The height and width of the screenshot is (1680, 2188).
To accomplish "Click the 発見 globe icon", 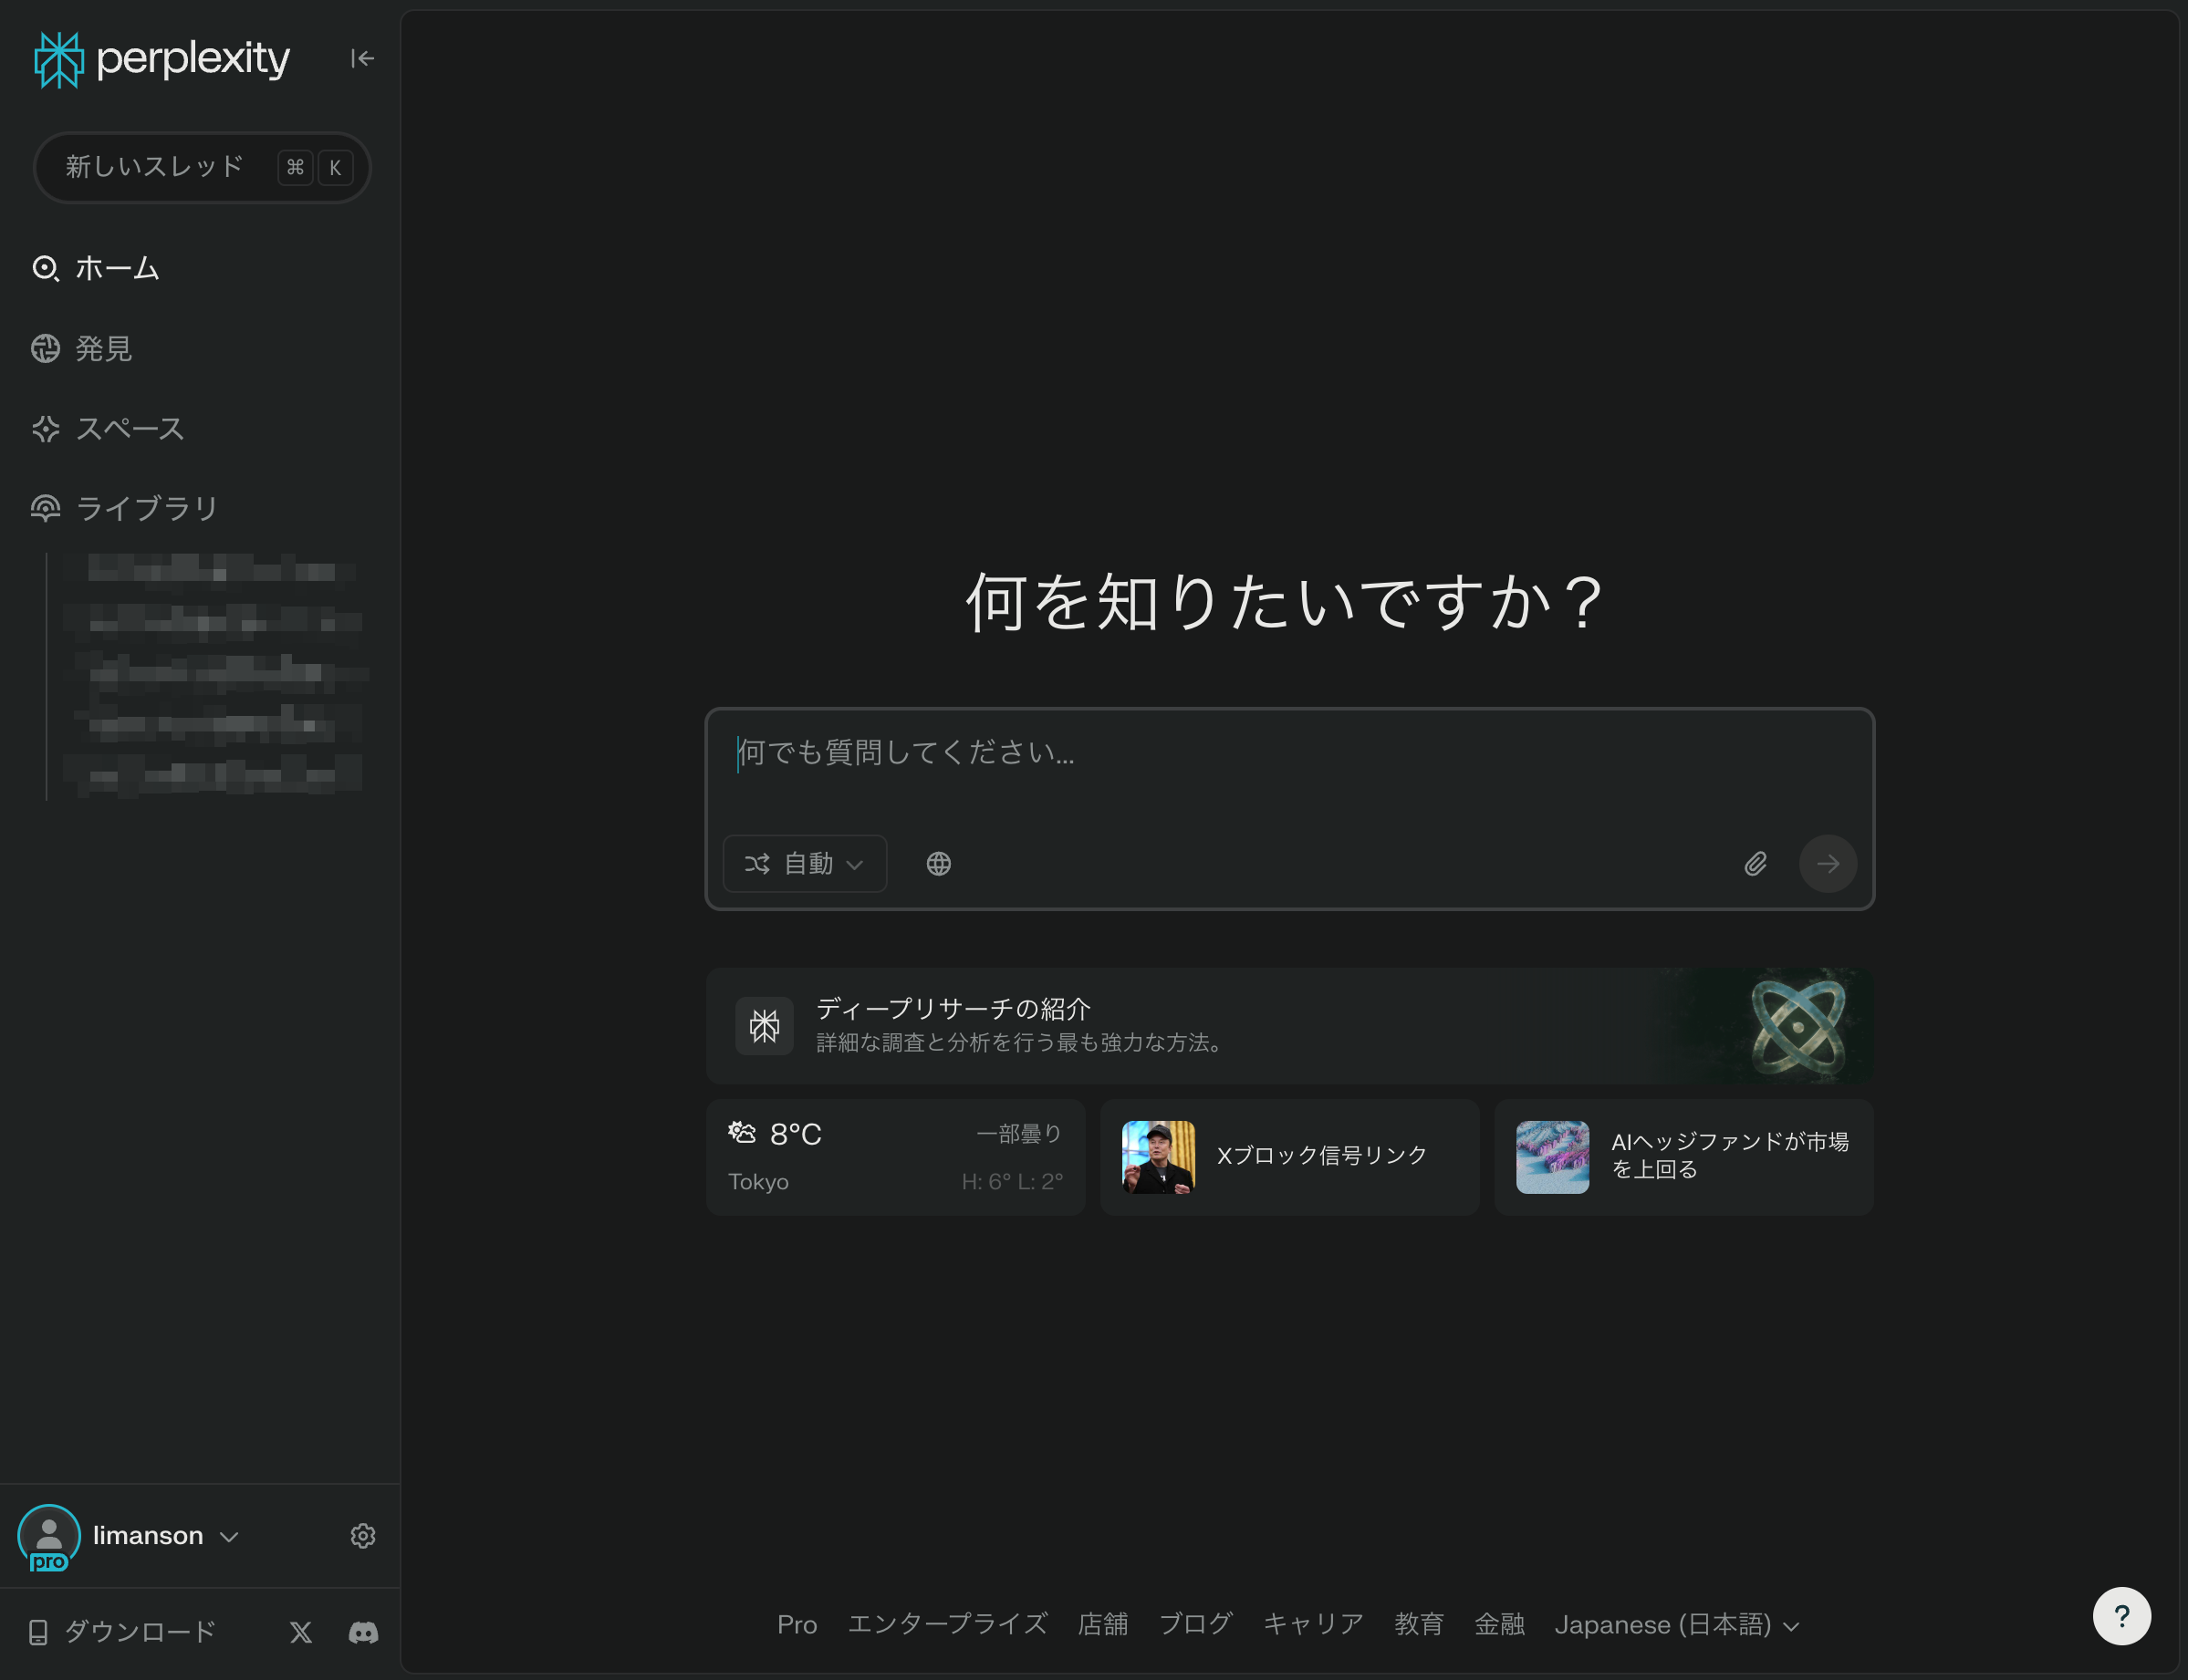I will pos(45,348).
